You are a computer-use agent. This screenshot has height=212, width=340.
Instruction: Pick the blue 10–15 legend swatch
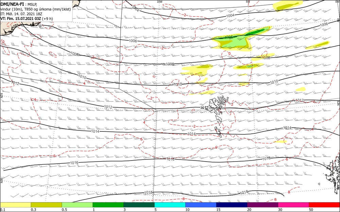tap(201, 205)
